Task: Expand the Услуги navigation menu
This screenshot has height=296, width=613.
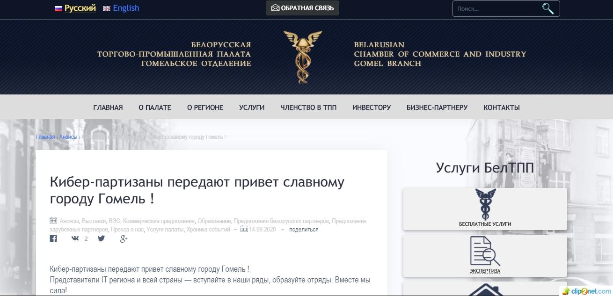Action: tap(252, 108)
